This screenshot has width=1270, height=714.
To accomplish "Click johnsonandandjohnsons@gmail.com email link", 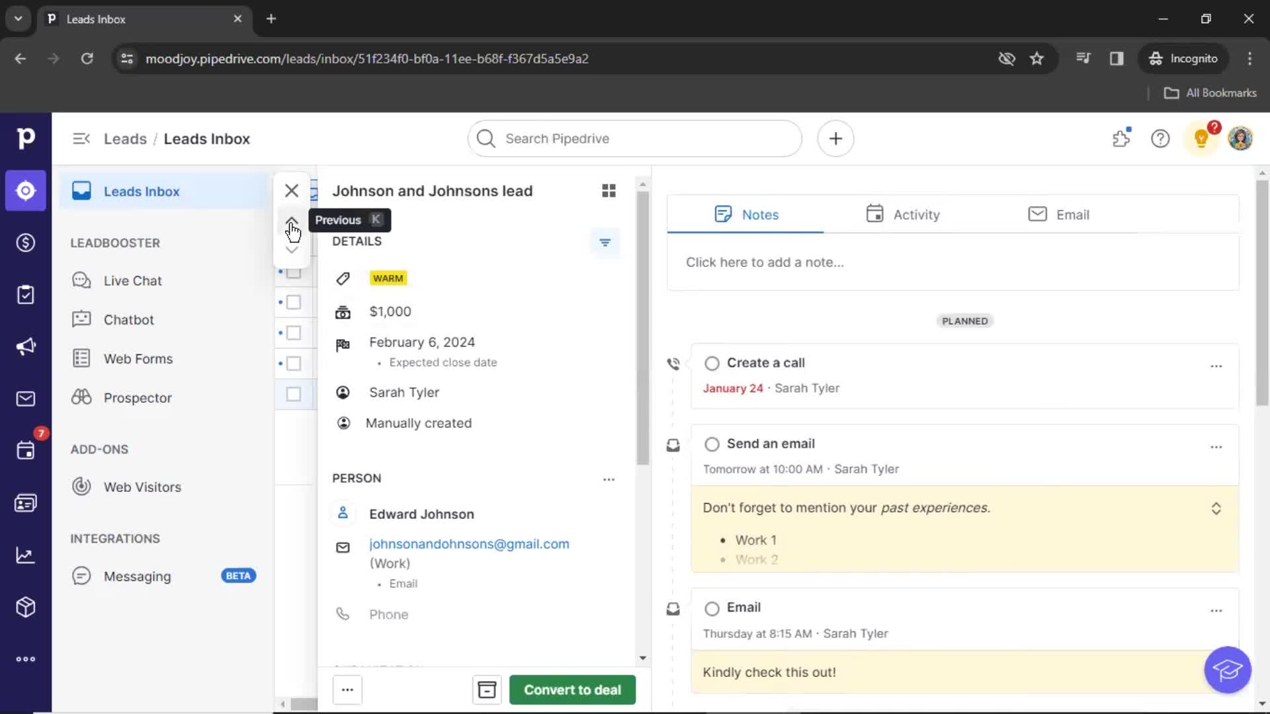I will tap(469, 543).
